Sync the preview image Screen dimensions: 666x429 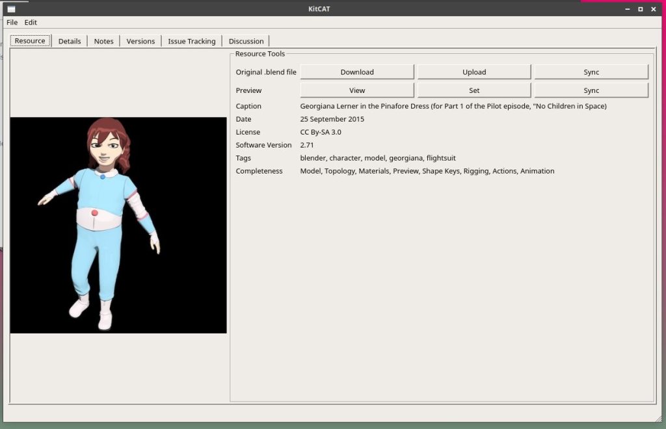tap(591, 90)
